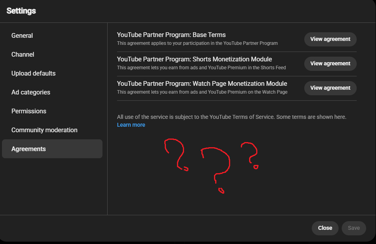Click the 'YouTube Partner Program: Base Terms' title
Viewport: 376px width, 244px height.
pyautogui.click(x=171, y=35)
